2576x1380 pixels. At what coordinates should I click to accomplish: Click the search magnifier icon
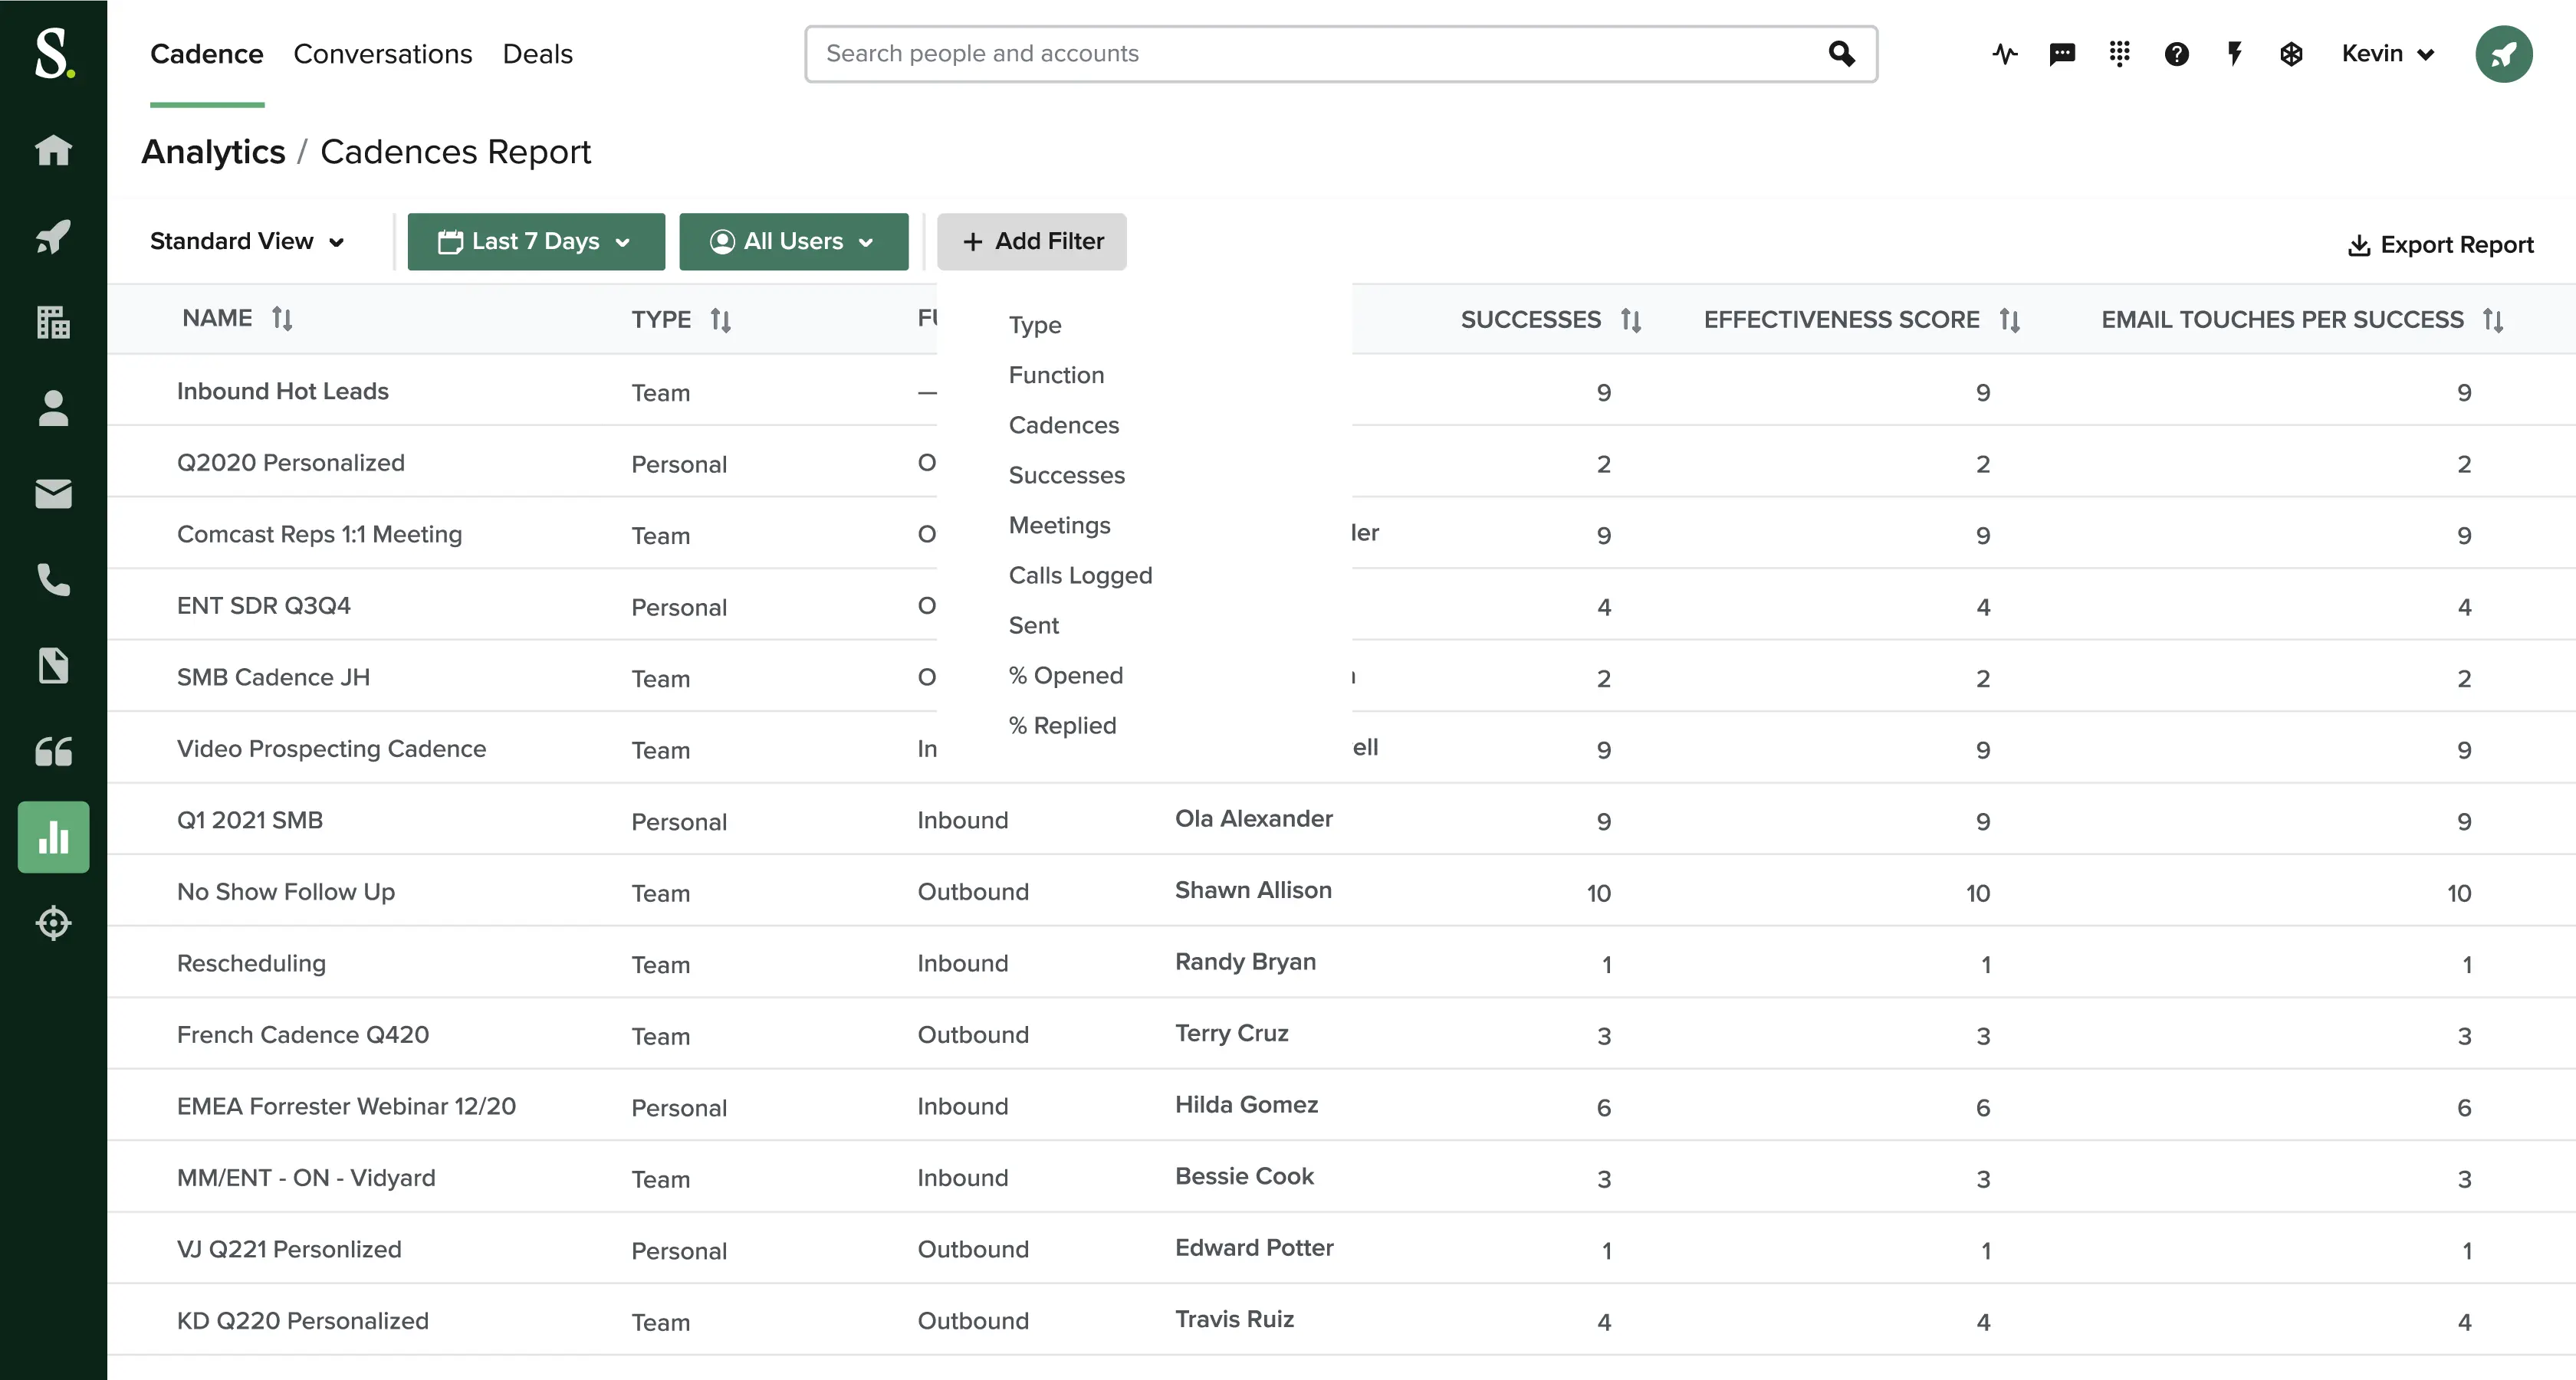click(1841, 53)
